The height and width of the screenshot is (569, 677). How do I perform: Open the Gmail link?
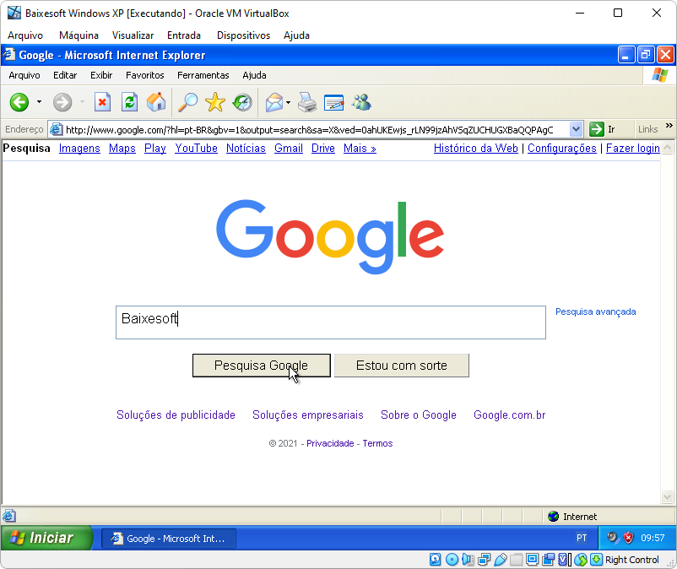(289, 148)
